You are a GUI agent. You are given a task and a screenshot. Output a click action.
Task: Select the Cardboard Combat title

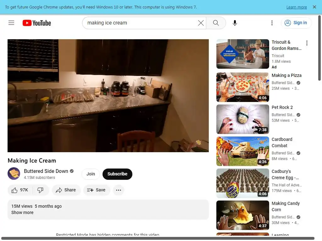[282, 142]
